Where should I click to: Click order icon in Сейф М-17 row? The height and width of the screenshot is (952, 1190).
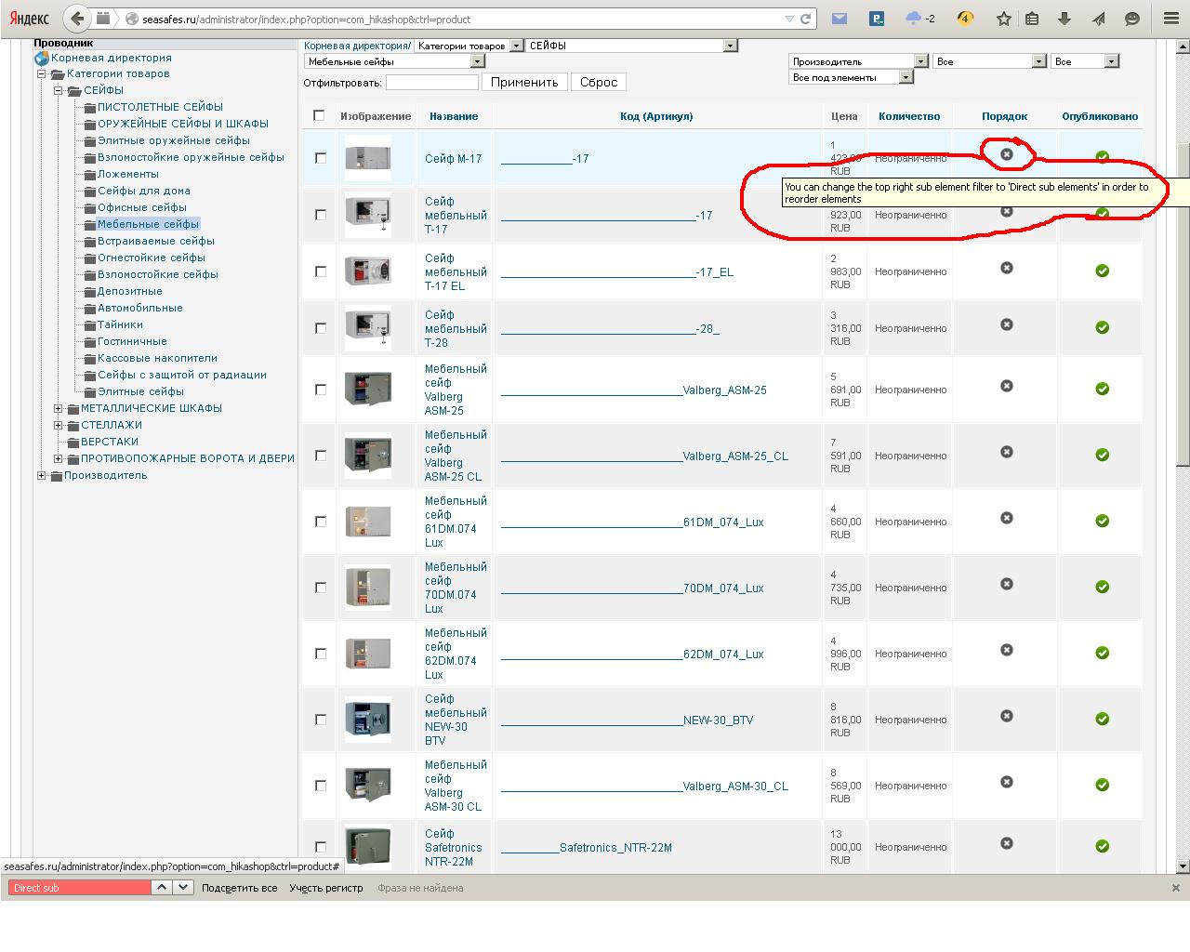point(1006,154)
